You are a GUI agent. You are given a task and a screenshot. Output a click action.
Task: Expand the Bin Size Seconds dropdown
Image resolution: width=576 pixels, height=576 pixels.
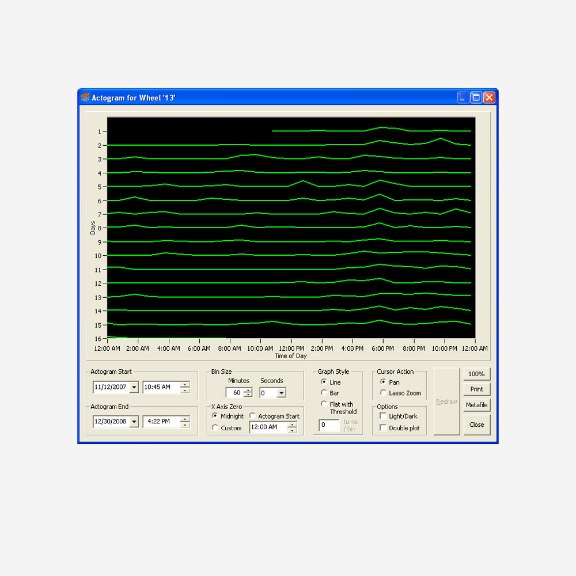click(281, 393)
